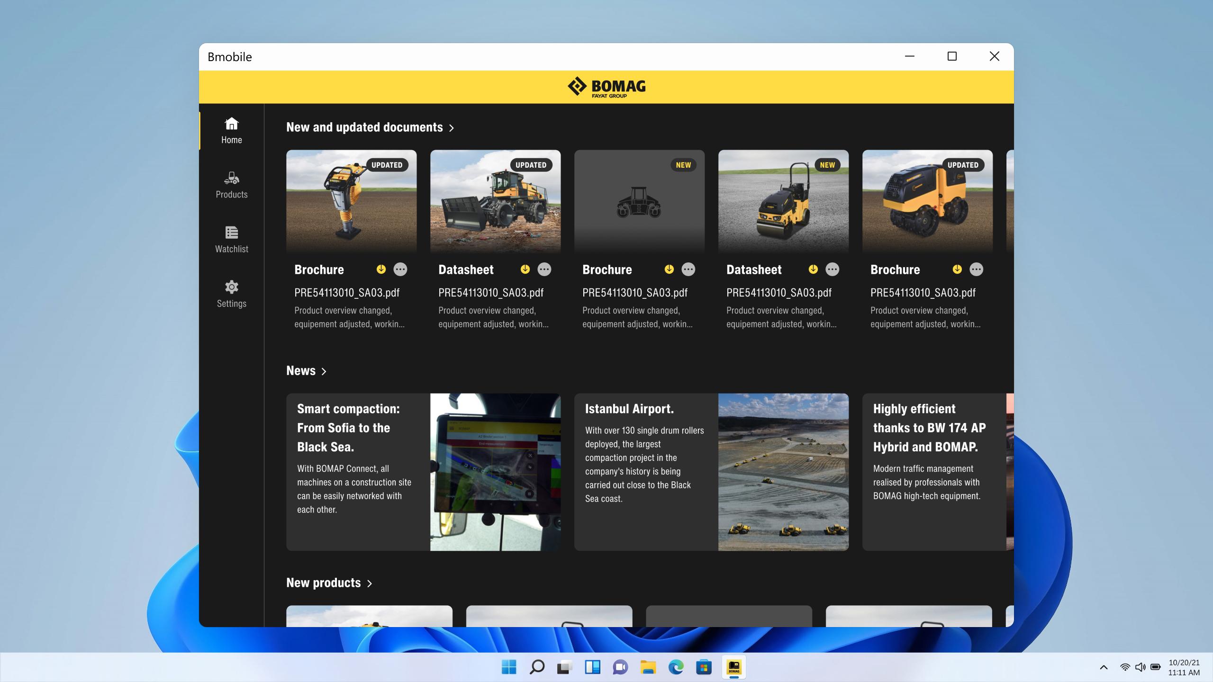Open more options for the rammer Brochure

(400, 269)
